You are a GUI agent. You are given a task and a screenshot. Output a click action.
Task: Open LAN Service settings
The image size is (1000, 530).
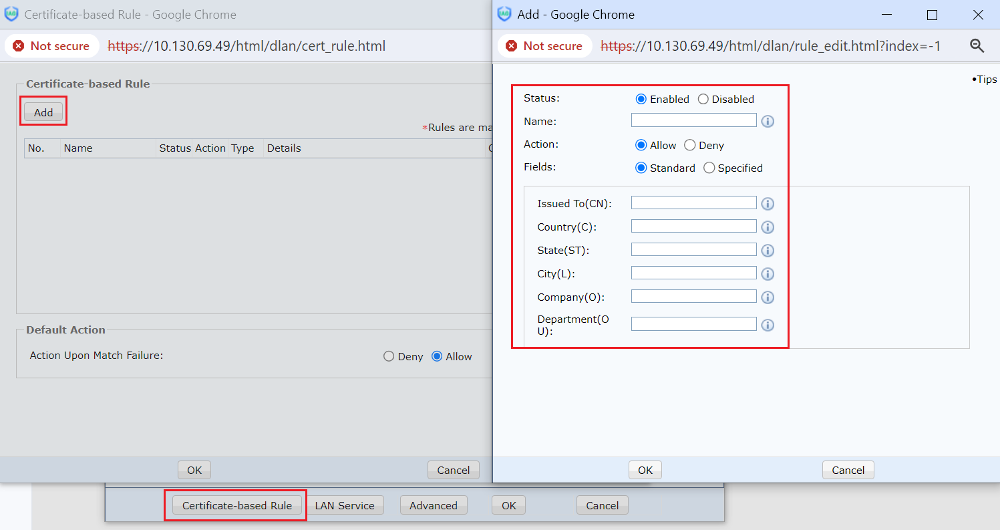pyautogui.click(x=345, y=505)
